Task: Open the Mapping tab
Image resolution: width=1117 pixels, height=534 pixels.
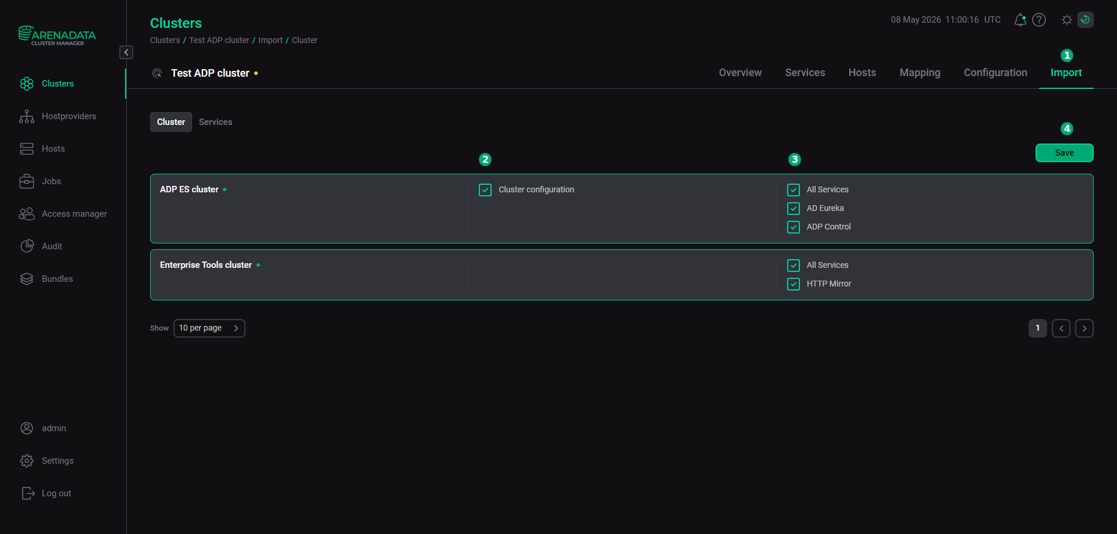Action: (x=920, y=73)
